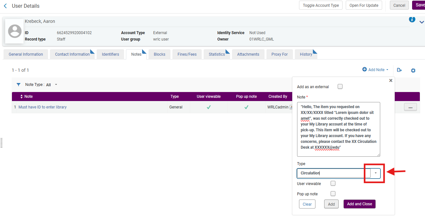This screenshot has width=425, height=223.
Task: Click the blue info icon
Action: coord(412,19)
